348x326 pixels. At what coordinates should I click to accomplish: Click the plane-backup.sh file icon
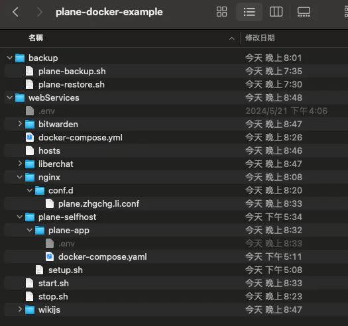(30, 72)
